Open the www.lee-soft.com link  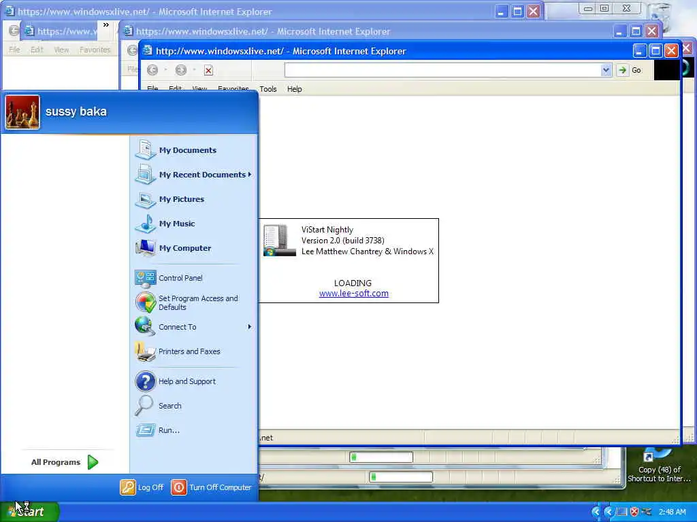click(354, 294)
